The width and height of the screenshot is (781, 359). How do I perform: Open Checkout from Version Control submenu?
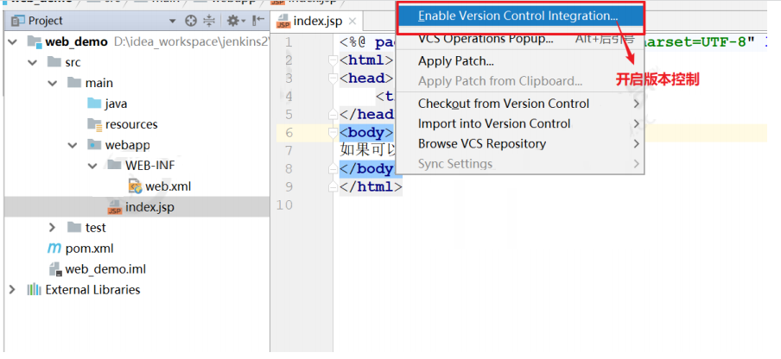point(520,104)
